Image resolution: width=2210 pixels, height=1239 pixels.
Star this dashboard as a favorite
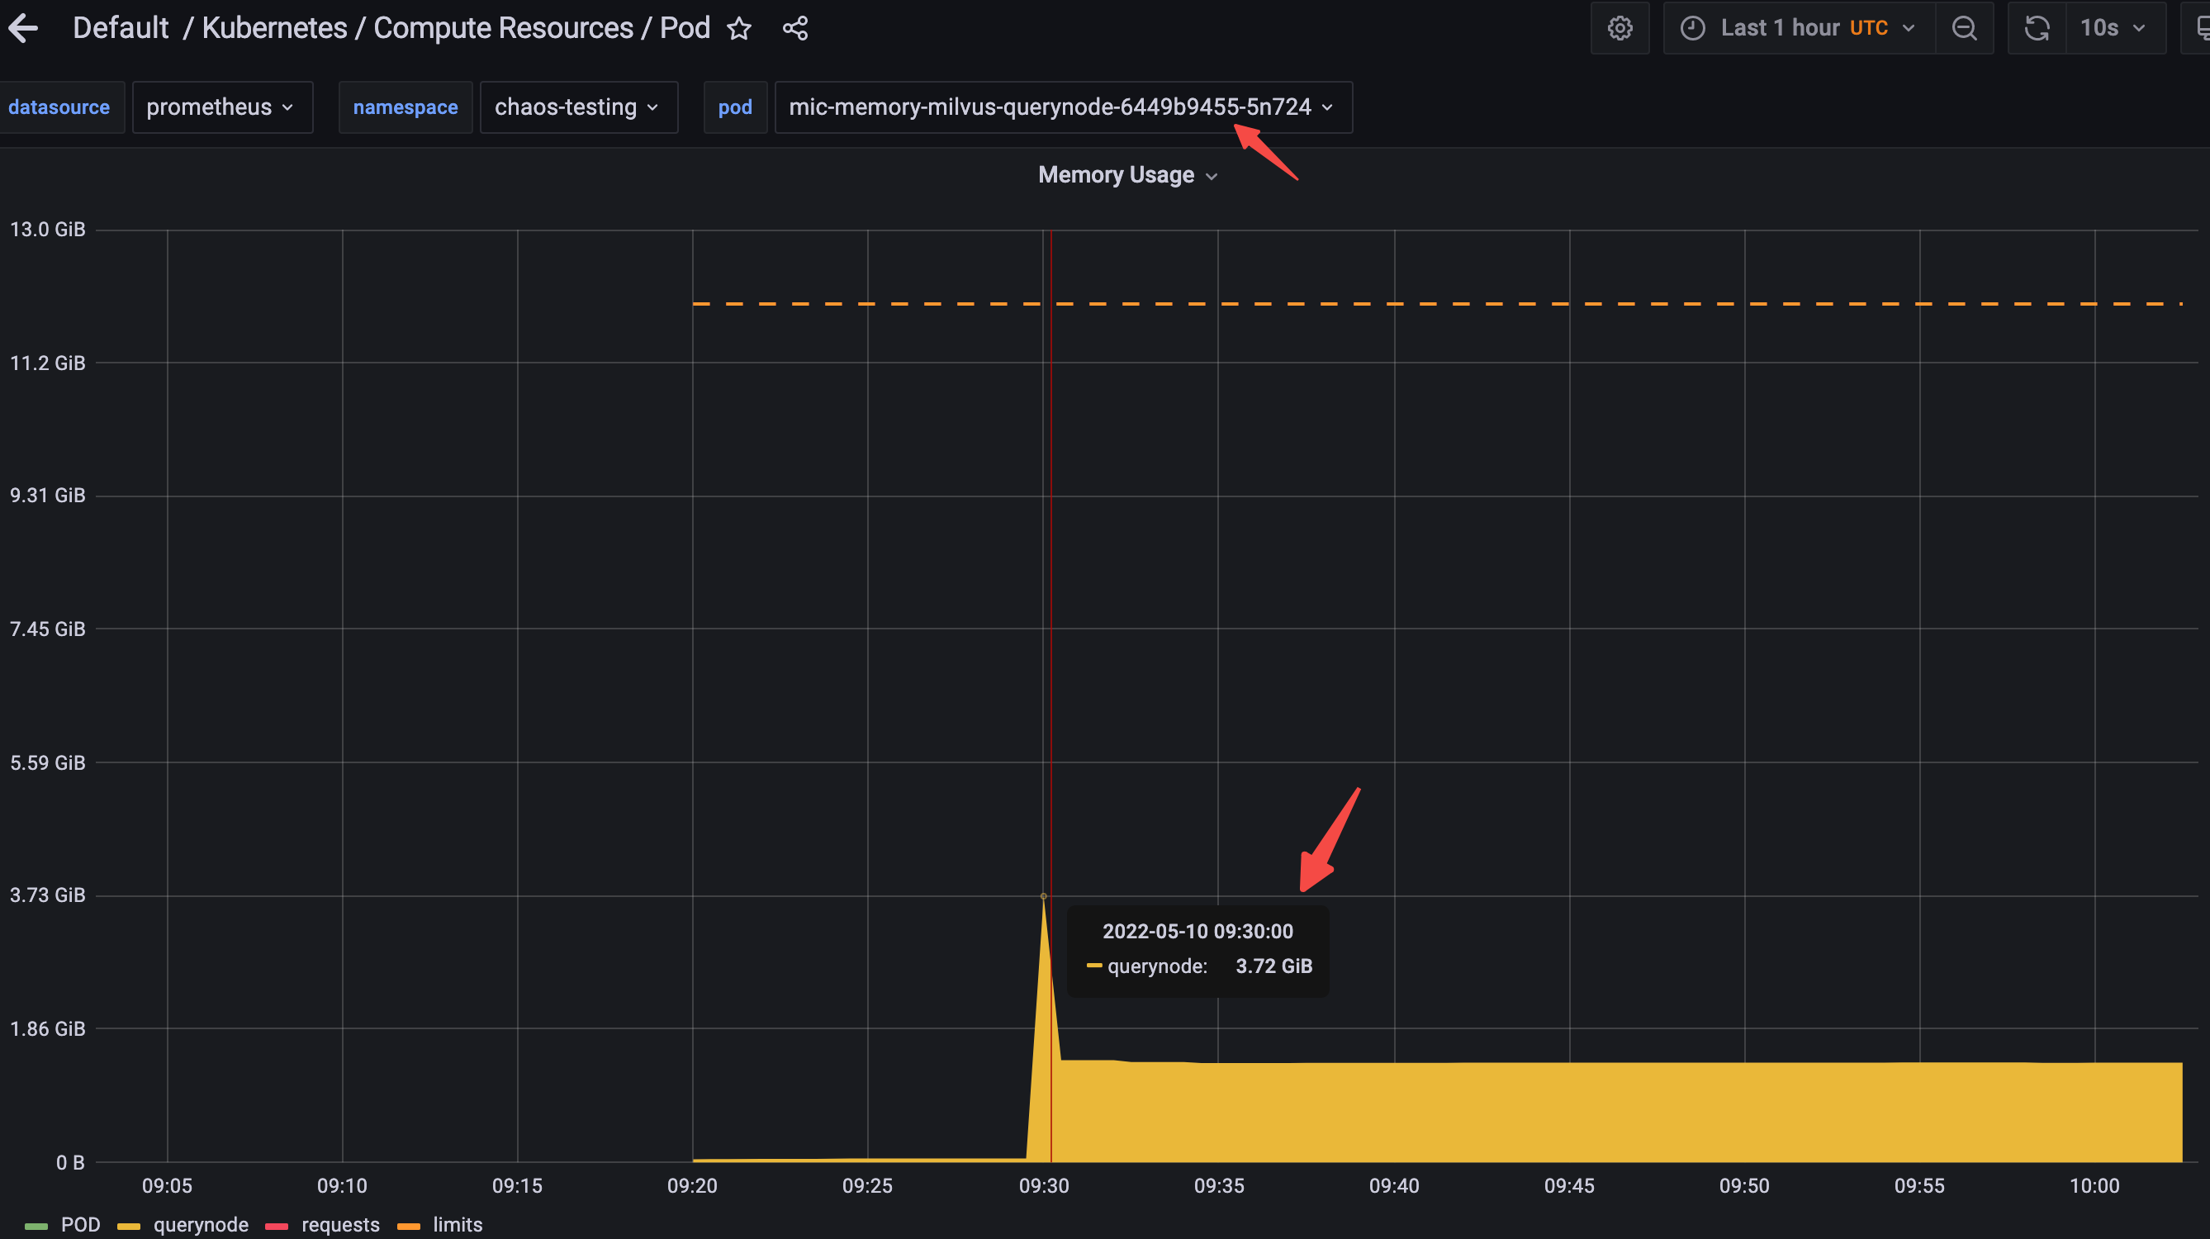click(x=738, y=28)
